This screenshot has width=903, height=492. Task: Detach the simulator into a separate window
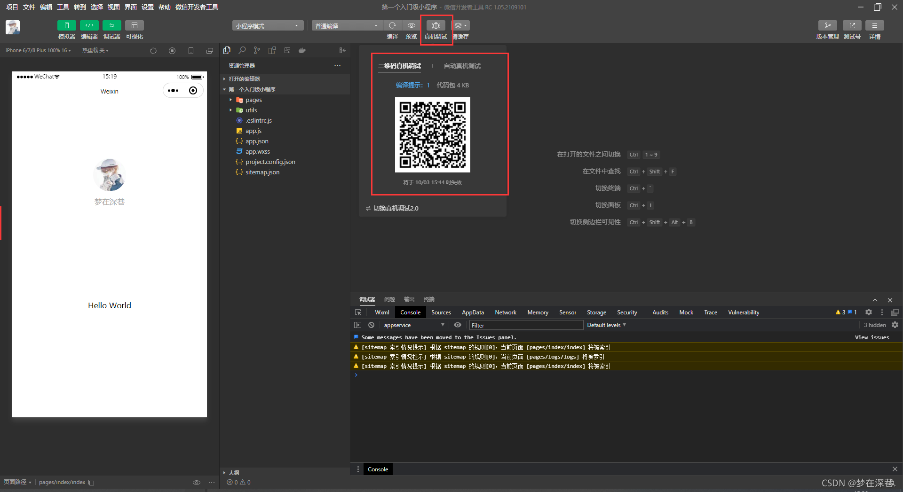(210, 51)
